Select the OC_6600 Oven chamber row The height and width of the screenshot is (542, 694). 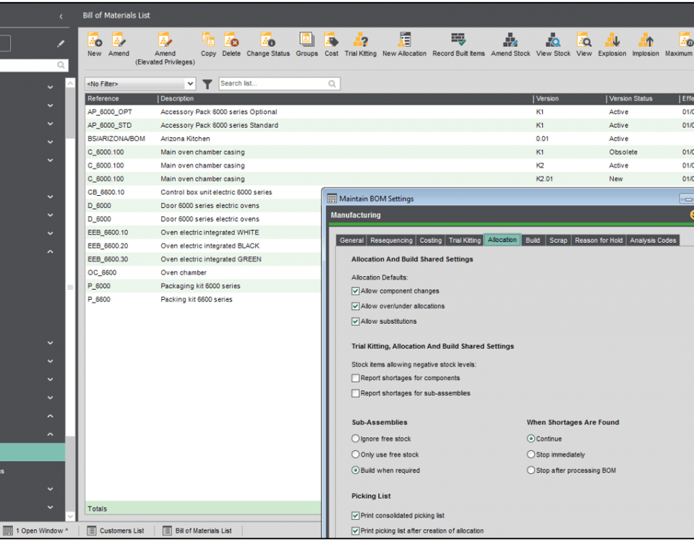[203, 272]
